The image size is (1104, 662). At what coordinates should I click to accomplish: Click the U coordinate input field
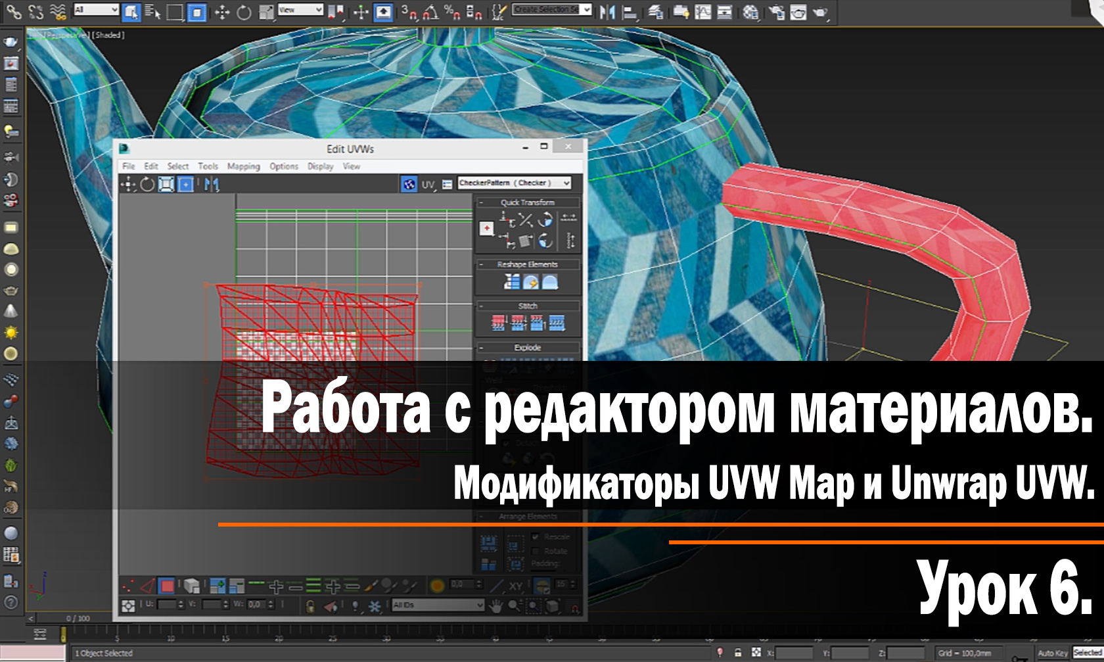pyautogui.click(x=167, y=605)
